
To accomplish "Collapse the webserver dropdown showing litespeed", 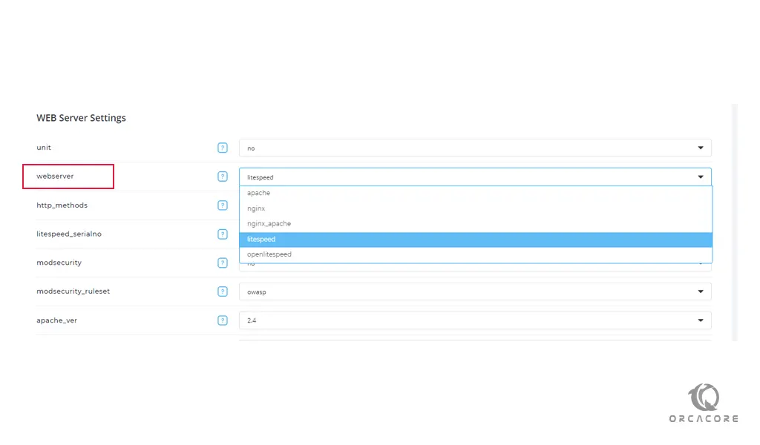I will (x=475, y=177).
